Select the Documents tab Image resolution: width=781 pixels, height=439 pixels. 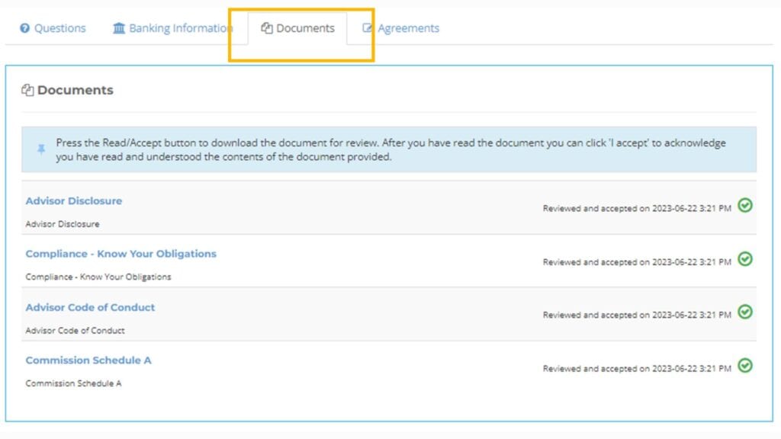pyautogui.click(x=304, y=28)
